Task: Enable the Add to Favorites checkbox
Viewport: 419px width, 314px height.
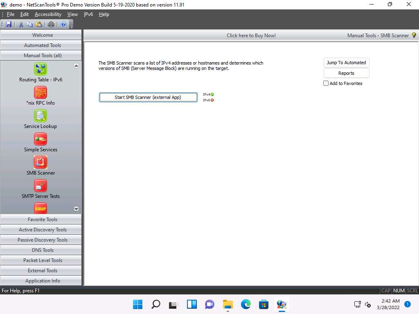Action: [x=326, y=83]
